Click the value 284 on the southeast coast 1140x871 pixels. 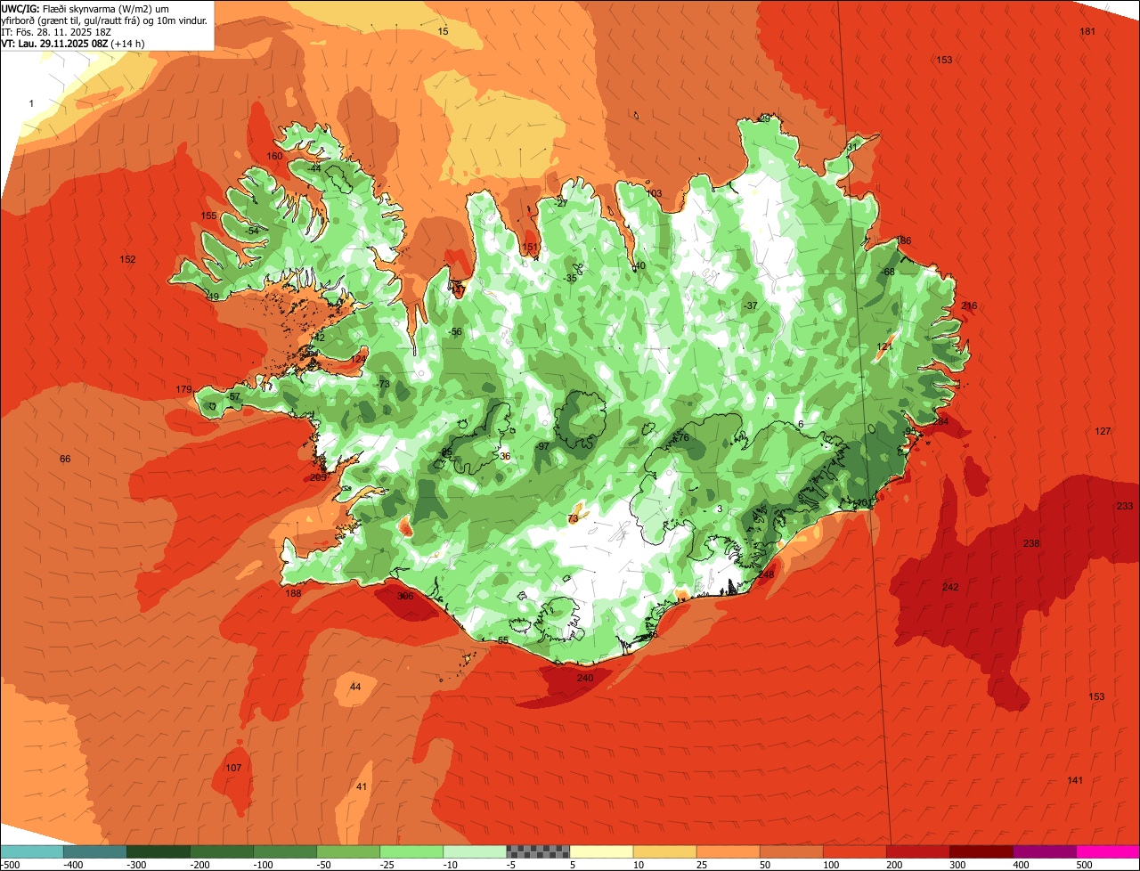(x=940, y=420)
